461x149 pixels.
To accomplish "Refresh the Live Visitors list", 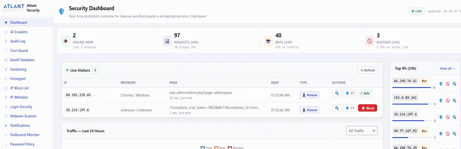I will click(x=368, y=70).
